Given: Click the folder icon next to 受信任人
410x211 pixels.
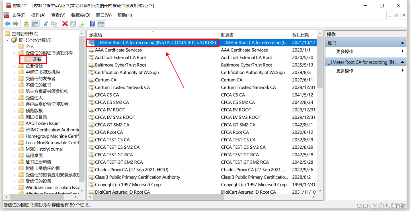Looking at the screenshot, I should 21,98.
